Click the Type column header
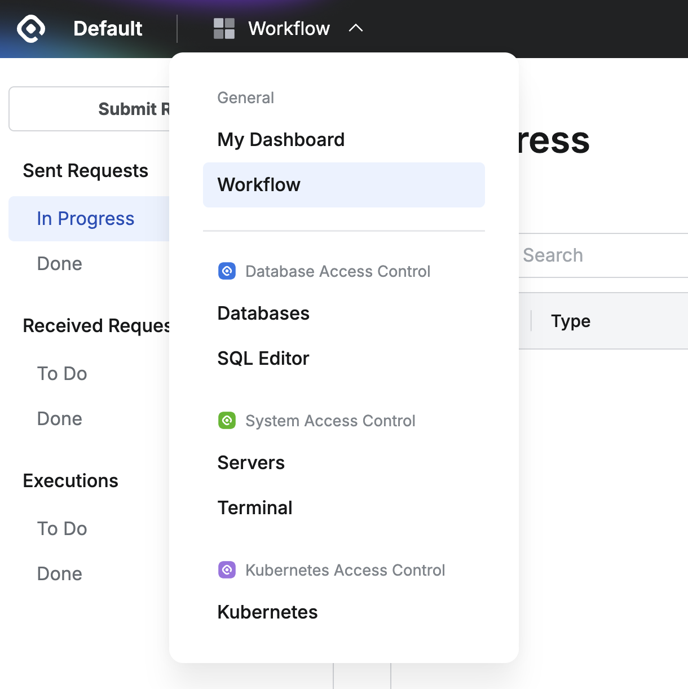Screen dimensions: 688x689 [571, 321]
